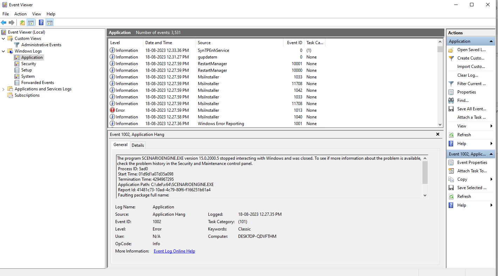Collapse the Windows Logs tree node
The width and height of the screenshot is (498, 276).
coord(4,51)
